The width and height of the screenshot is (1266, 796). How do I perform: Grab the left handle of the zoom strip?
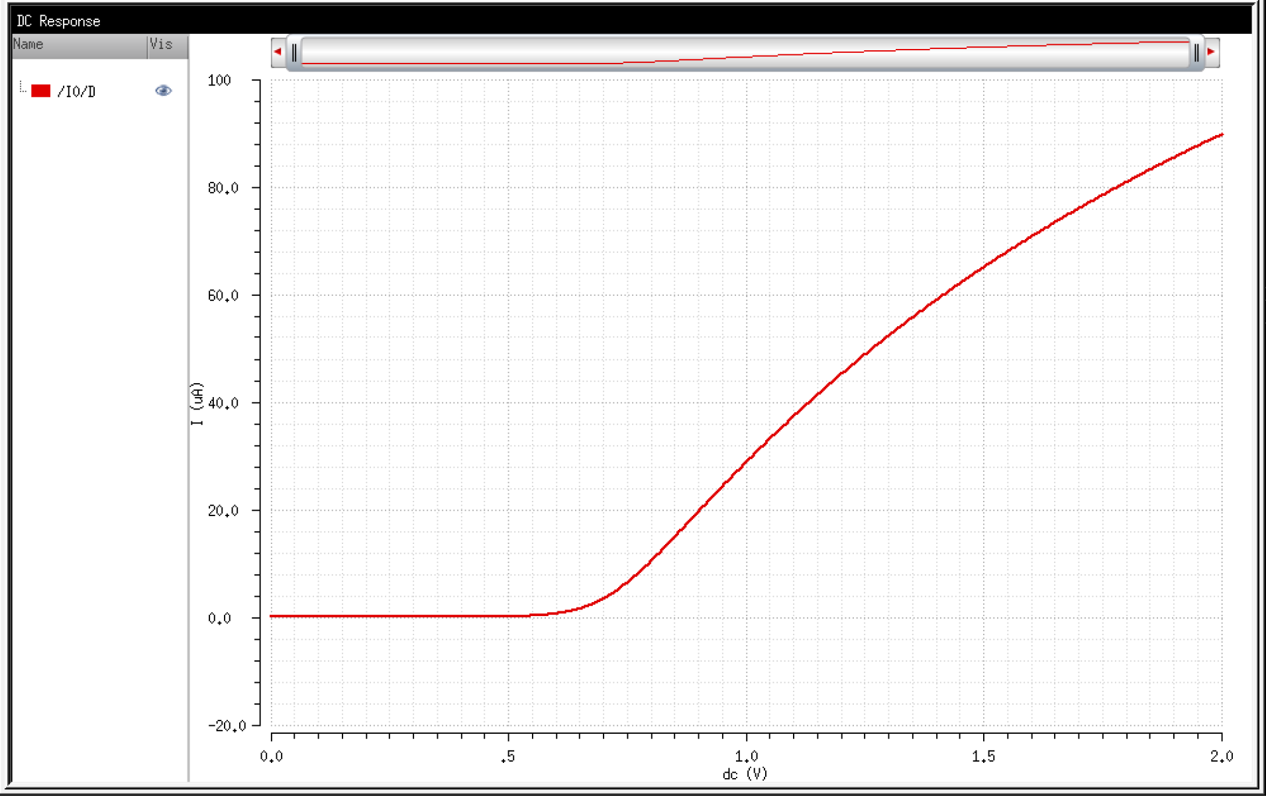click(x=294, y=53)
